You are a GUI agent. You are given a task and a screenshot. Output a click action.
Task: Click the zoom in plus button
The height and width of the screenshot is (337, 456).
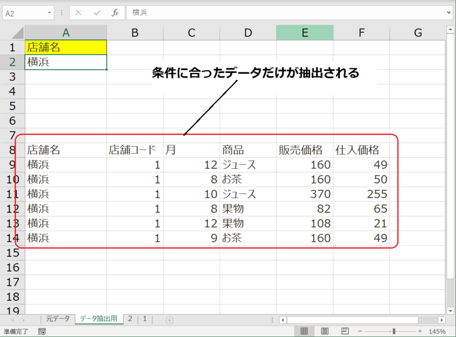tap(420, 331)
